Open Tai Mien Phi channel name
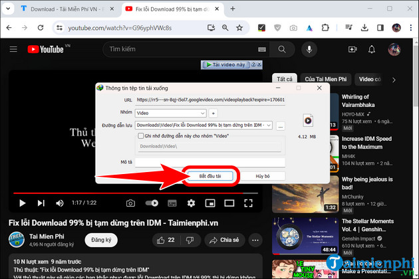This screenshot has width=419, height=279. click(x=47, y=236)
